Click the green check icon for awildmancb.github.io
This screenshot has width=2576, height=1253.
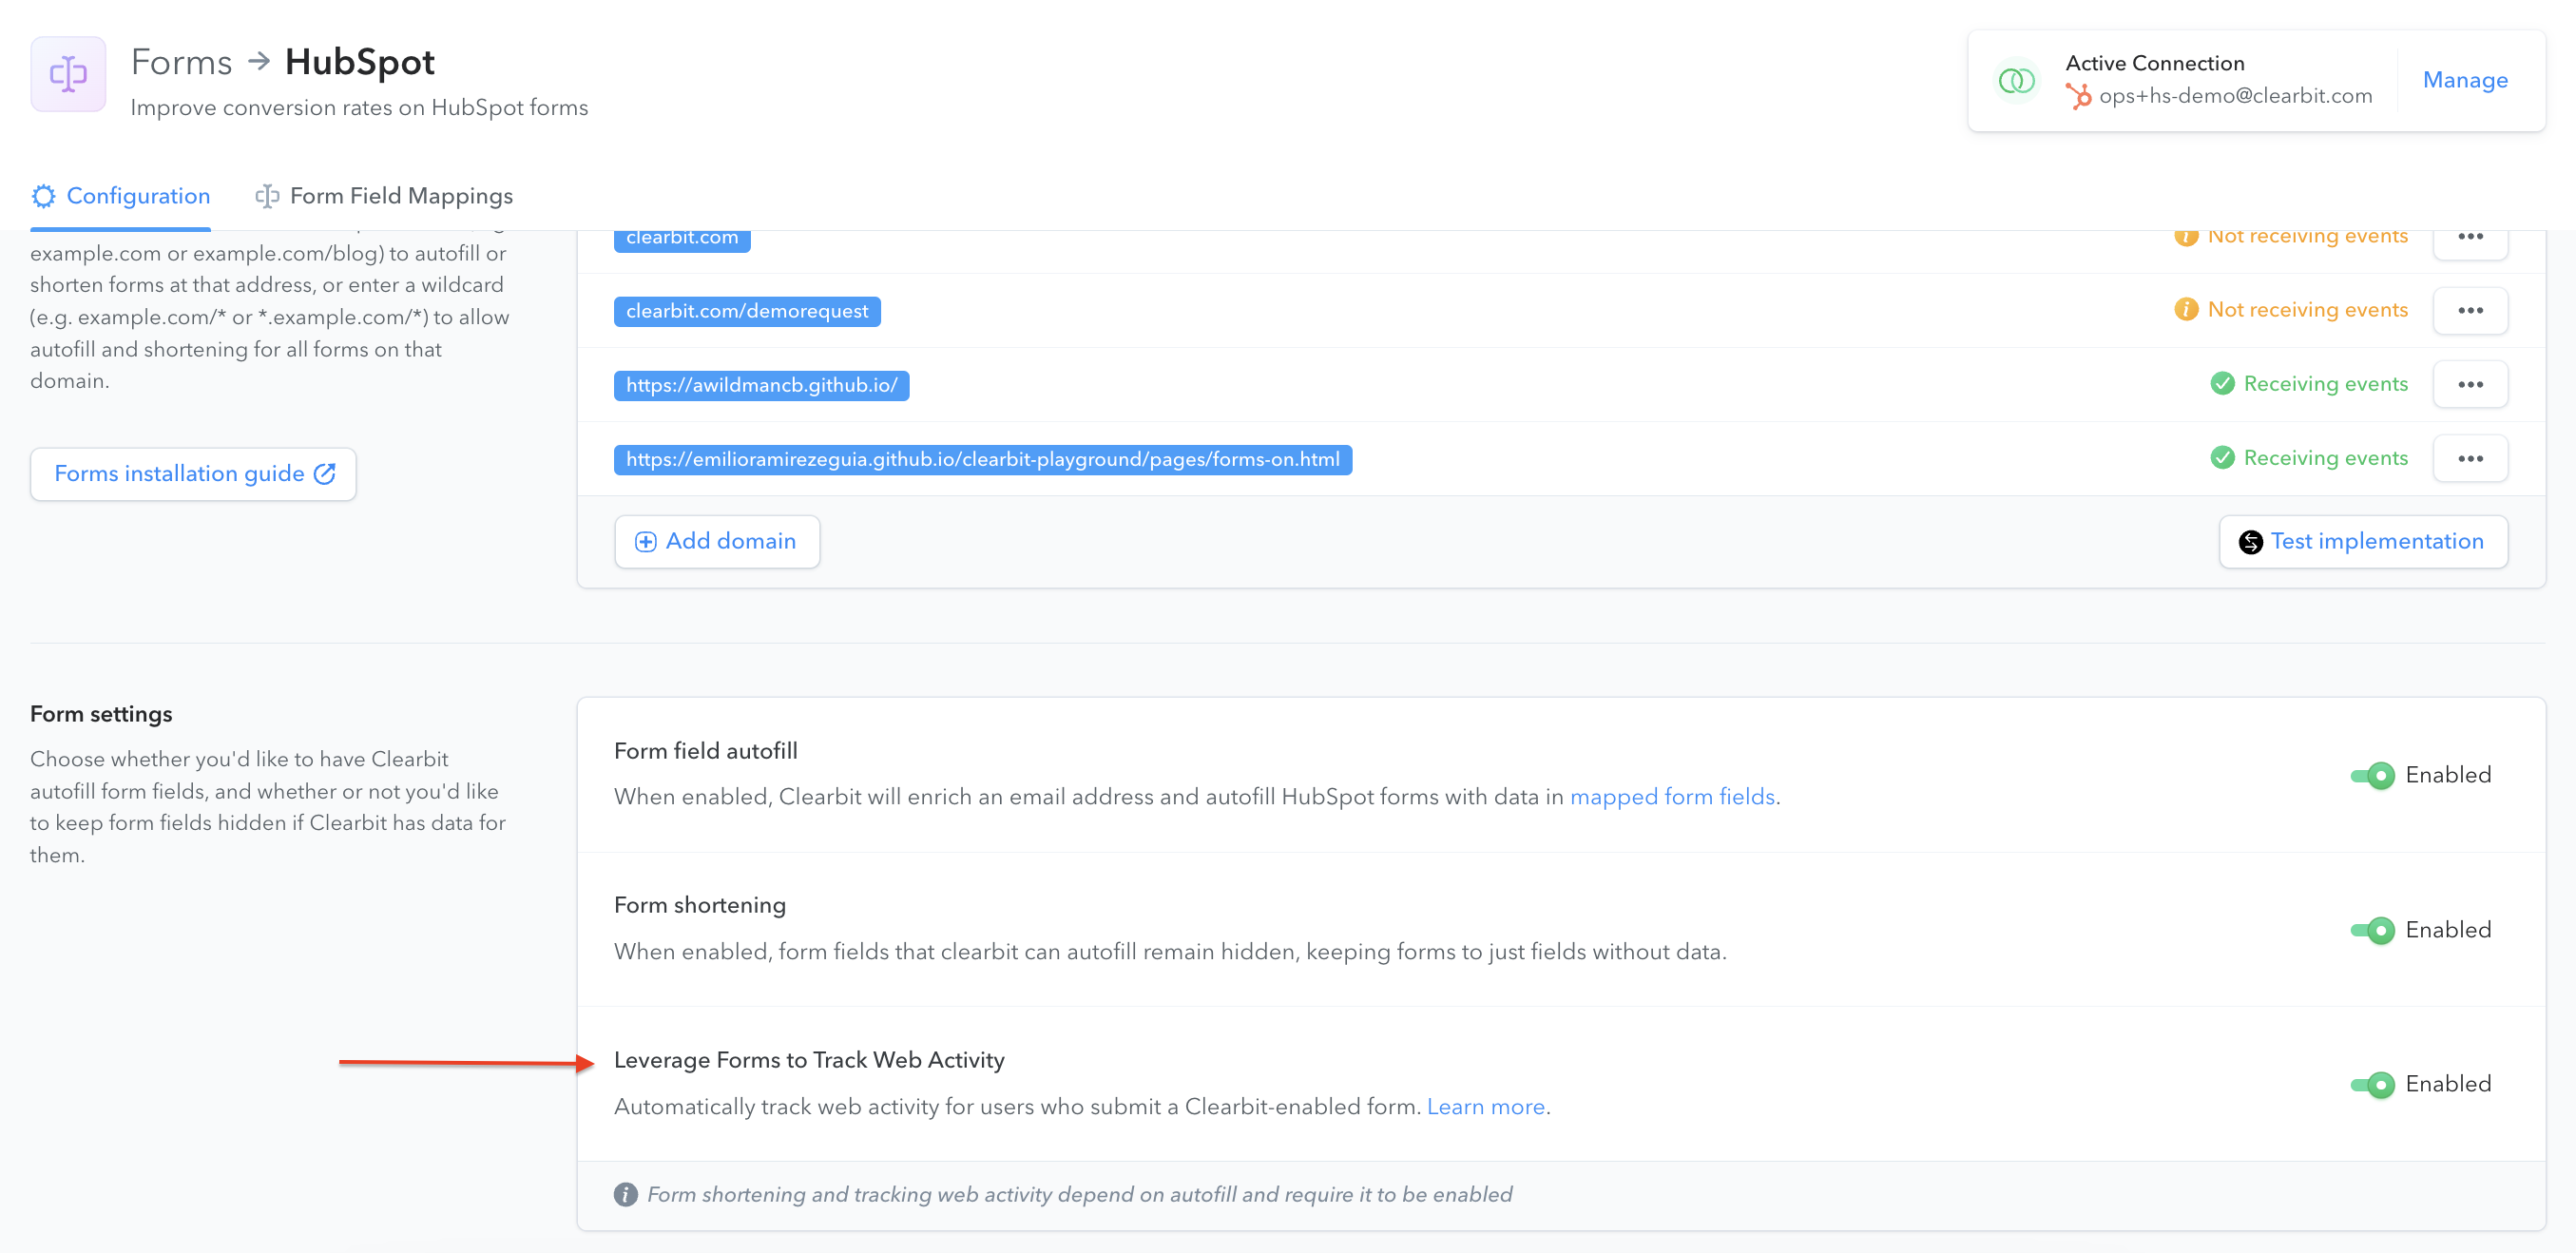tap(2222, 384)
